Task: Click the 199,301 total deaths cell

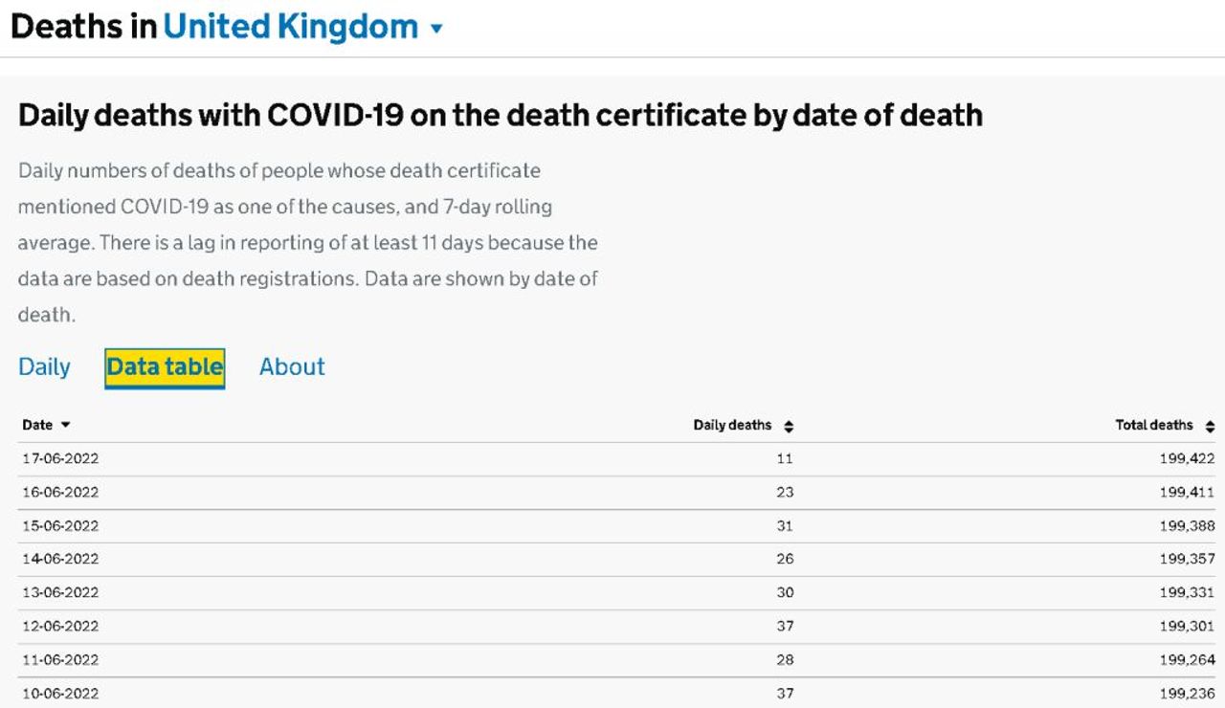Action: coord(1187,626)
